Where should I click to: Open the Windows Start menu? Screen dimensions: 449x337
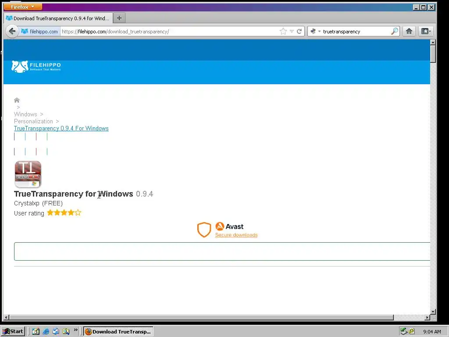[13, 332]
